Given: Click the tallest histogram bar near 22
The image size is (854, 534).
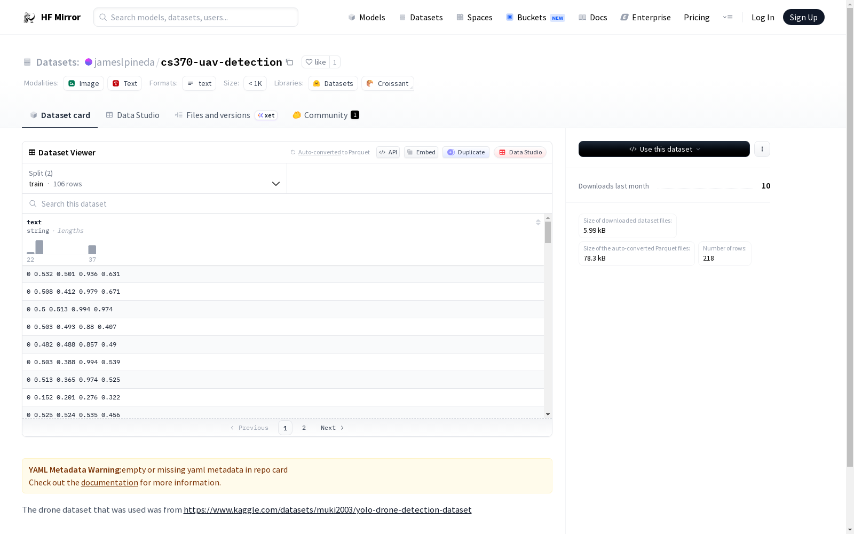Looking at the screenshot, I should [39, 247].
